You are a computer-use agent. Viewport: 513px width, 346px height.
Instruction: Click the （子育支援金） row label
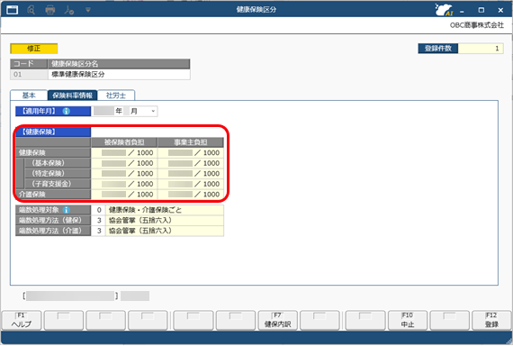point(58,184)
